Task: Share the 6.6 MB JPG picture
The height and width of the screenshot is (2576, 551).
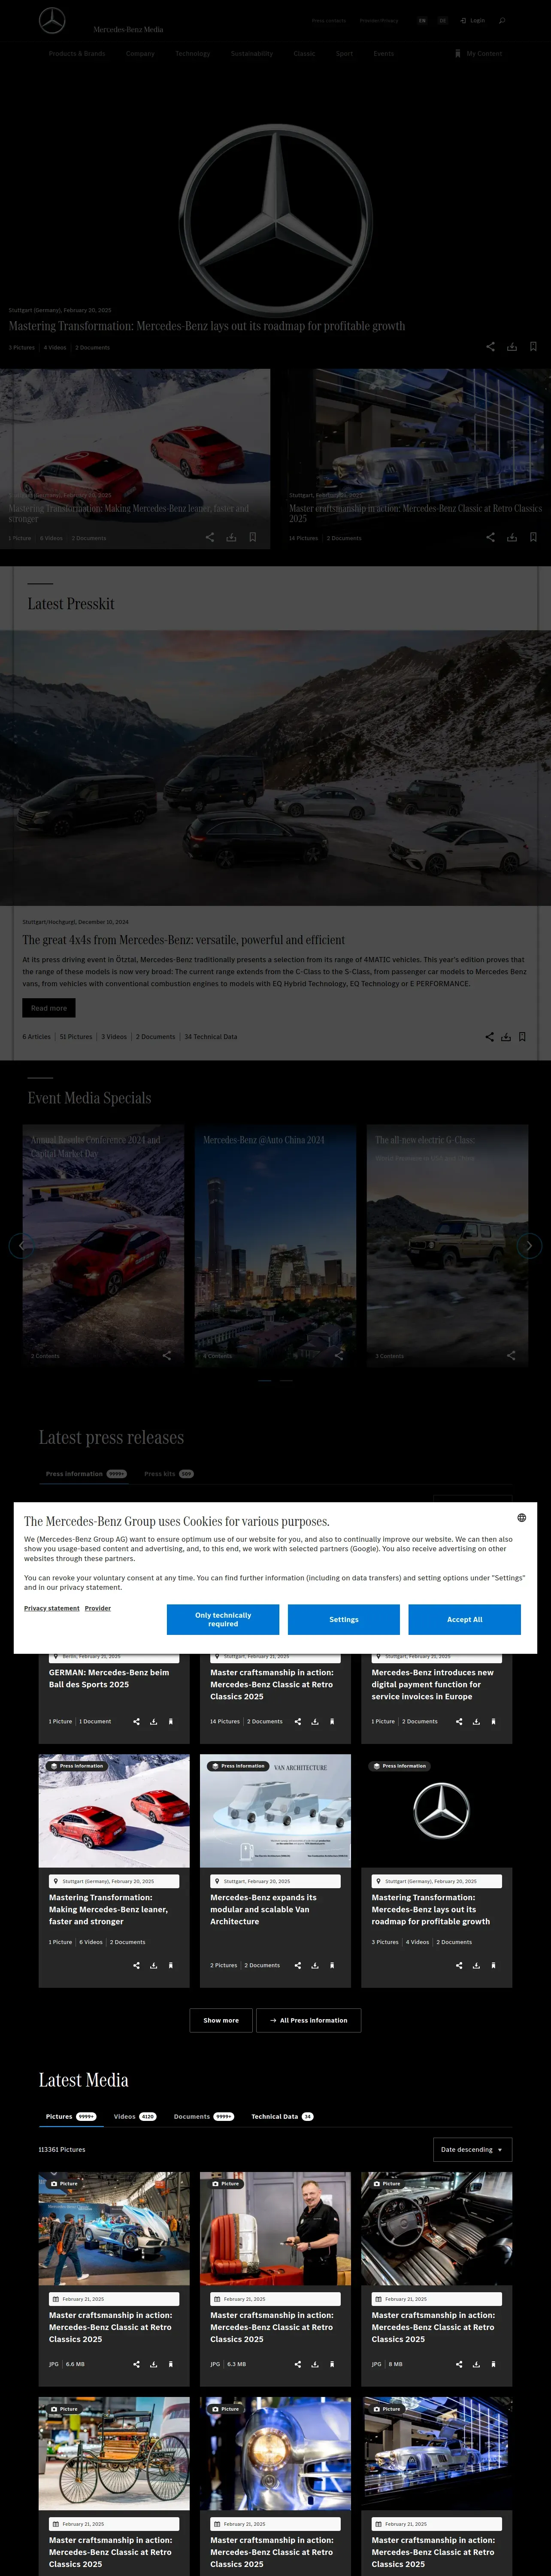Action: click(x=136, y=2364)
